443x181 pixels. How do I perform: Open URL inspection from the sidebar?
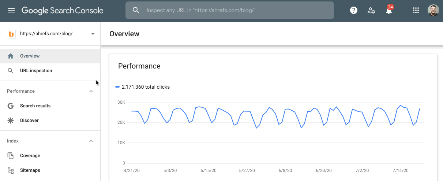pyautogui.click(x=36, y=71)
